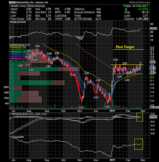Click the green '+3.83%' percent change
This screenshot has height=162, width=159.
click(143, 9)
